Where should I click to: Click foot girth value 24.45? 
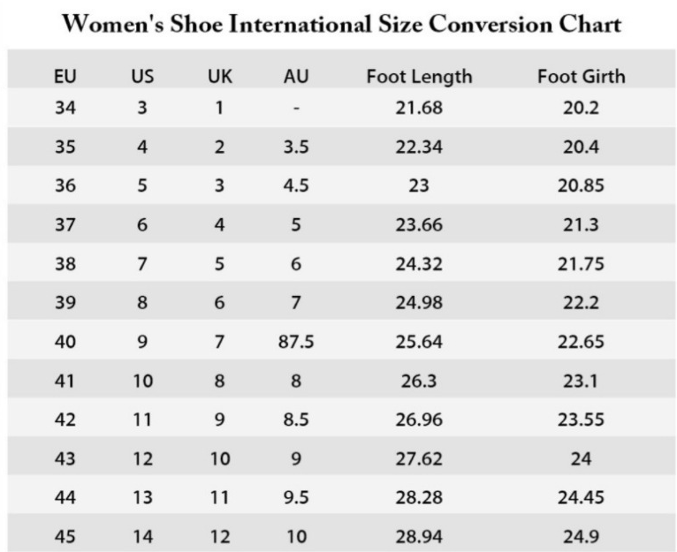581,498
